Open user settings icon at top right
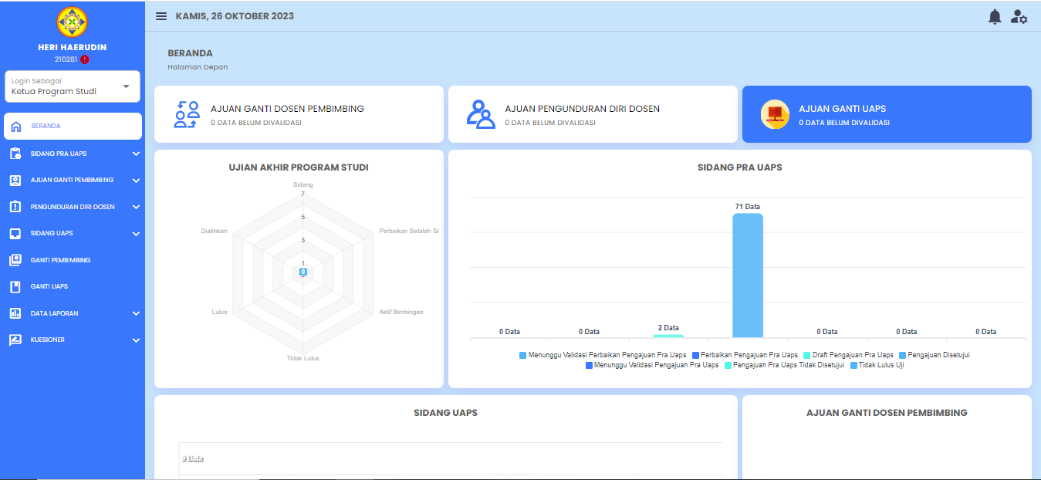 (1019, 16)
